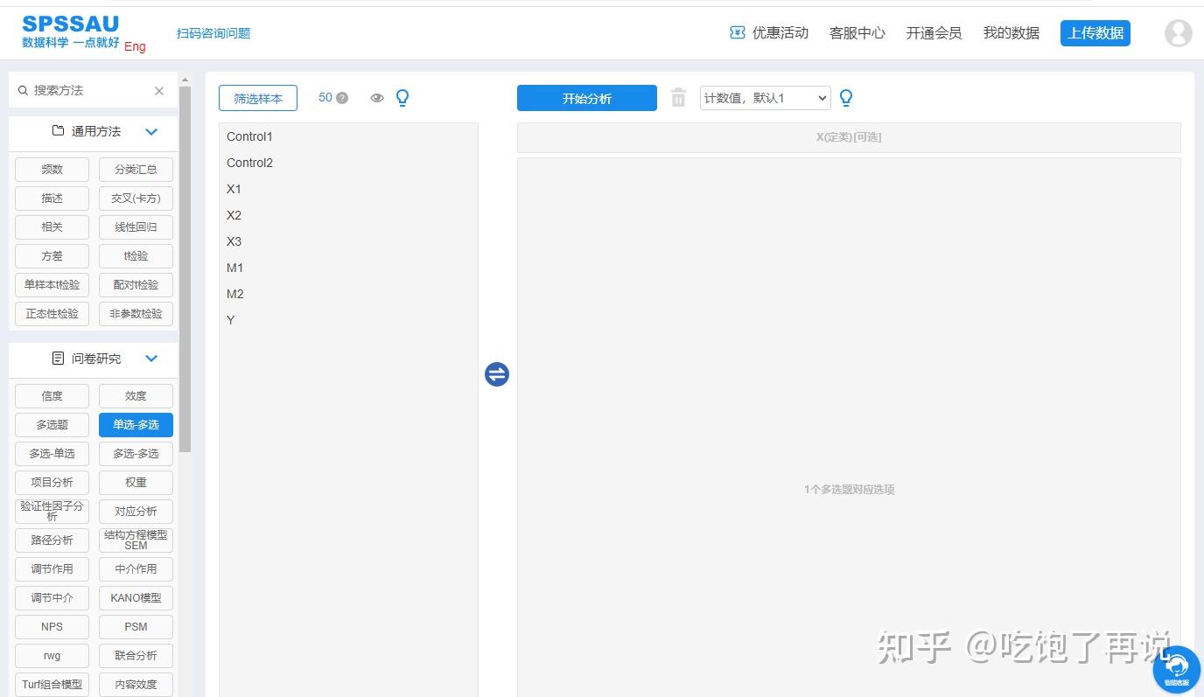Viewport: 1204px width, 697px height.
Task: Open the floating customer service robot icon
Action: (x=1177, y=667)
